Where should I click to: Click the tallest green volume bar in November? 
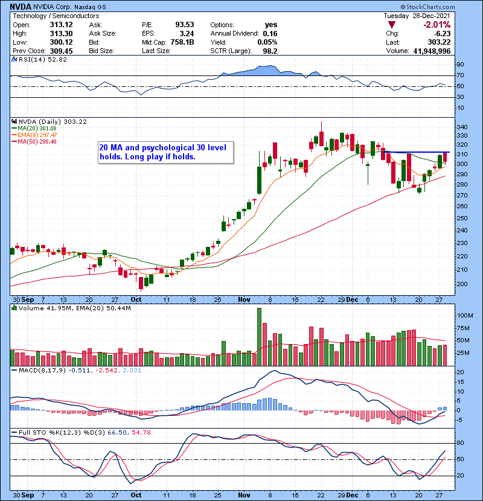pos(259,337)
